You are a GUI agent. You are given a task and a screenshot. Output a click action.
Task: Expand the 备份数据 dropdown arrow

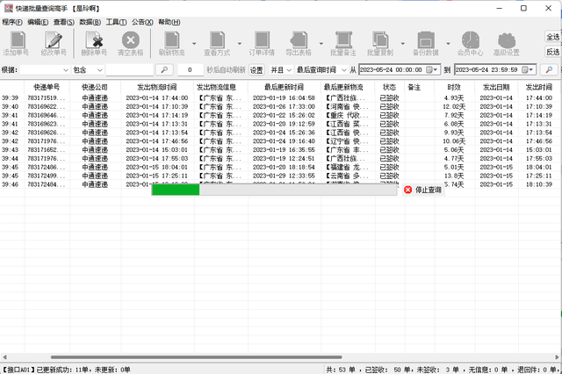click(x=448, y=44)
